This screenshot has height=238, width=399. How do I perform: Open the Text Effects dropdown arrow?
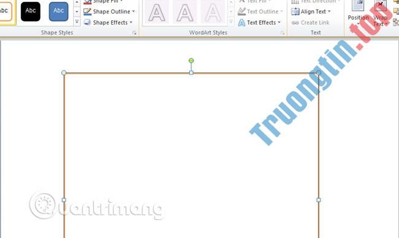(x=279, y=22)
